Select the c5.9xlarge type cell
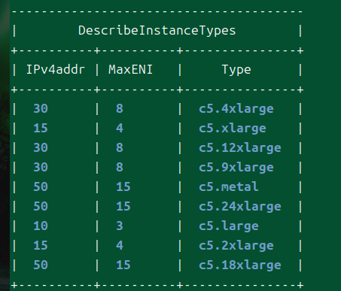This screenshot has width=341, height=291. click(x=236, y=168)
